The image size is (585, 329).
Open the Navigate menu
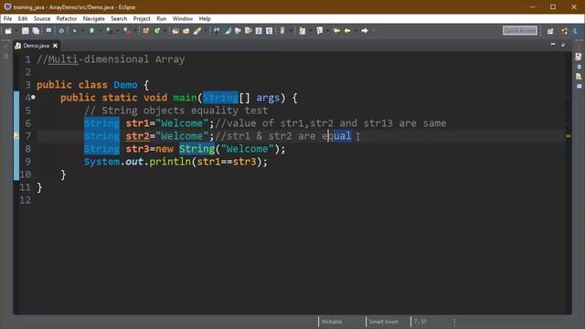(93, 18)
